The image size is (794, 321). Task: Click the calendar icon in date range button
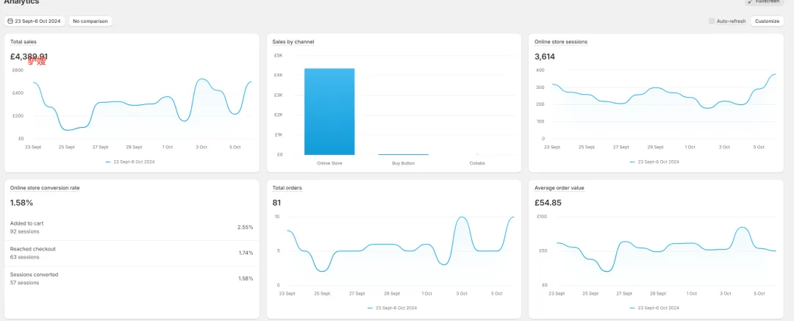(10, 21)
